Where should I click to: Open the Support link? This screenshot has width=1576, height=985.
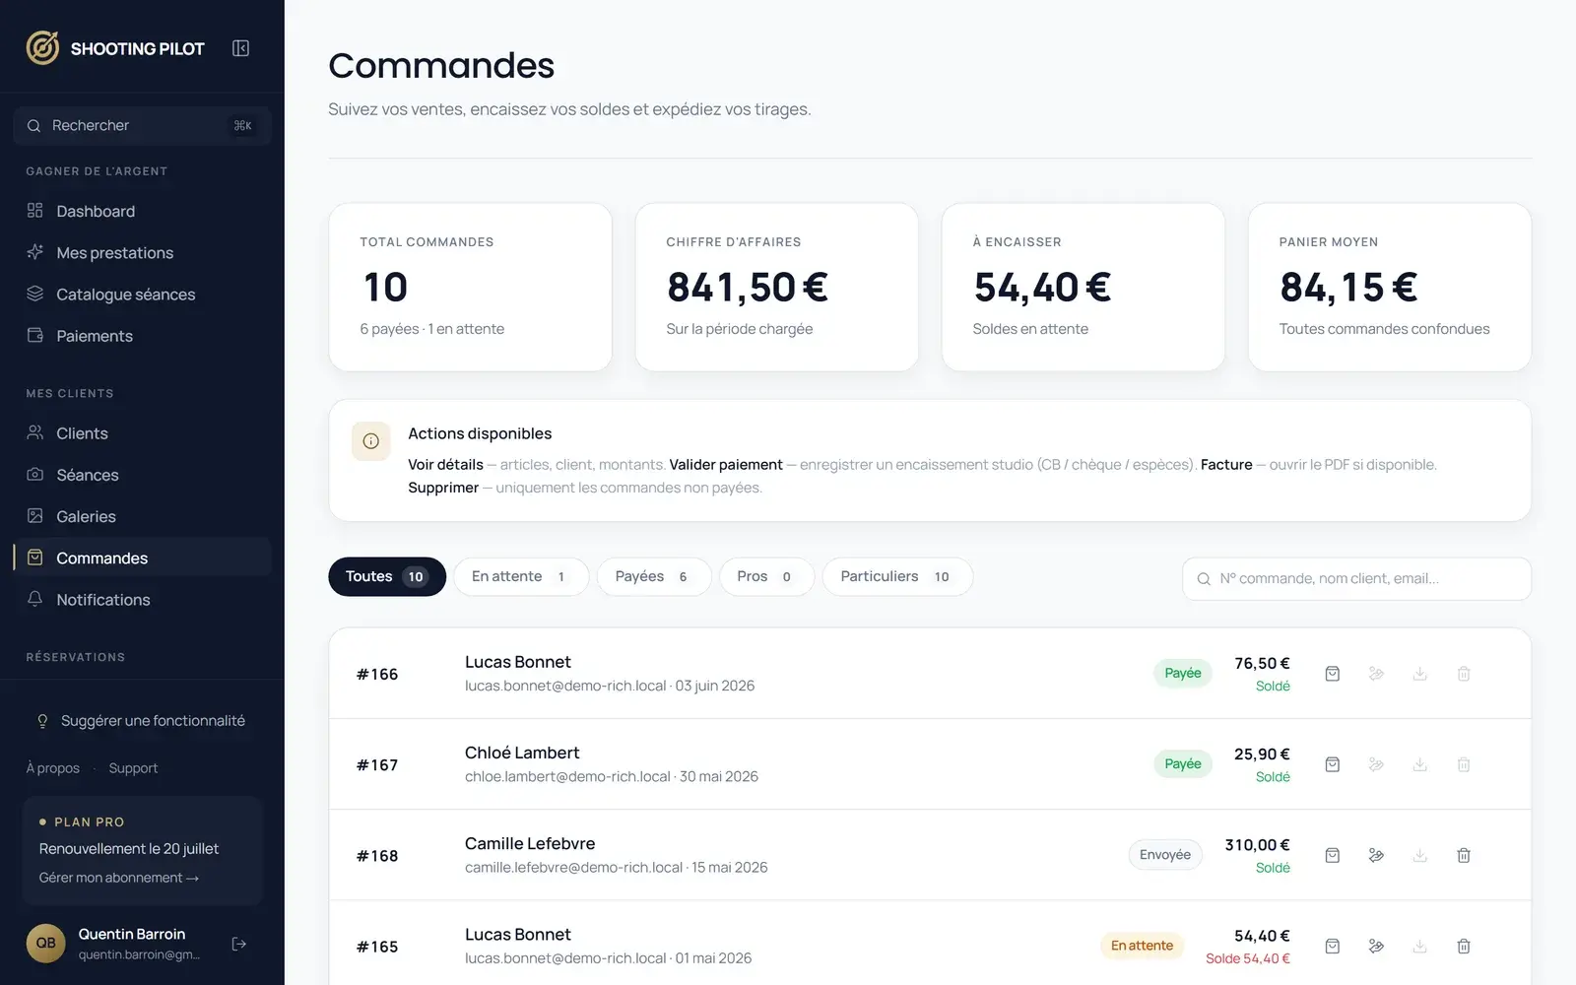click(x=133, y=768)
